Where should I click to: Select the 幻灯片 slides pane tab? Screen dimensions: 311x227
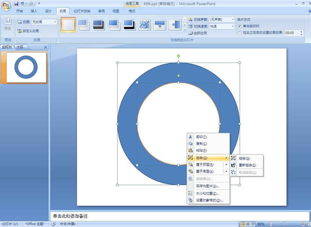tap(7, 47)
